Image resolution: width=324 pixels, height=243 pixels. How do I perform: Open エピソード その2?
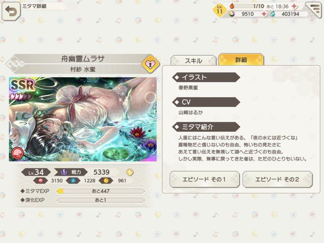[x=277, y=179]
